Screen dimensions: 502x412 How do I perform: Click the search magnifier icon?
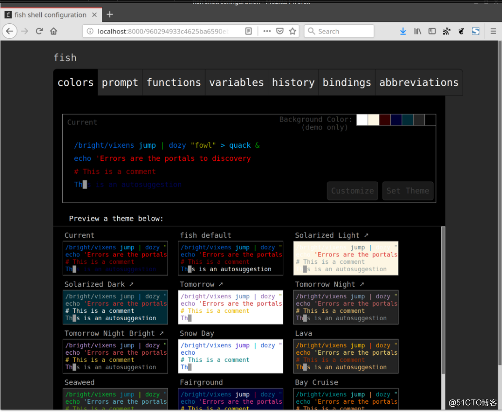[x=311, y=31]
